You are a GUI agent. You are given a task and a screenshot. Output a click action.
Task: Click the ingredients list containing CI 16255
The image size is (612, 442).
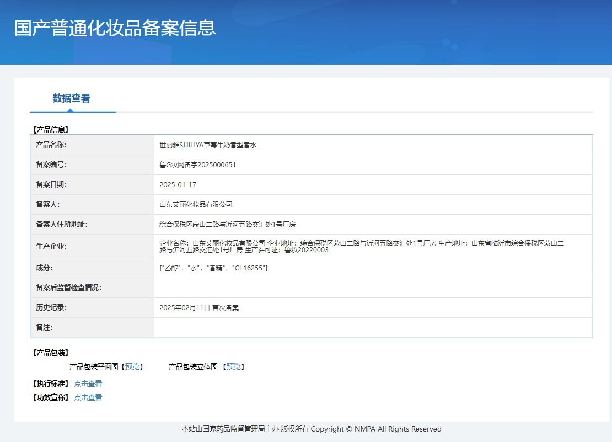pyautogui.click(x=213, y=268)
